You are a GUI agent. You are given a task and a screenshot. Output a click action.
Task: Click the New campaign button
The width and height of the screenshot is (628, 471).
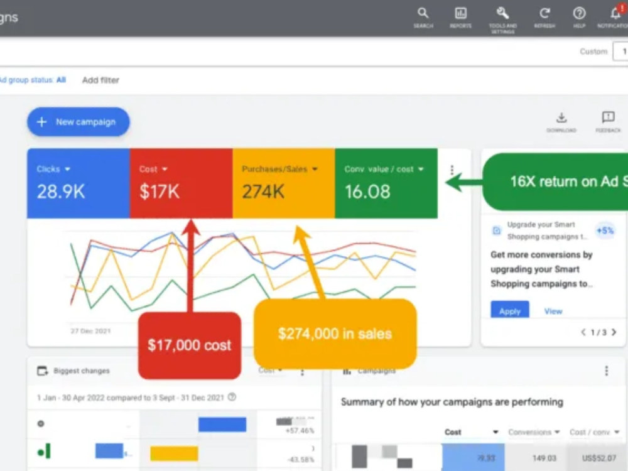coord(78,122)
